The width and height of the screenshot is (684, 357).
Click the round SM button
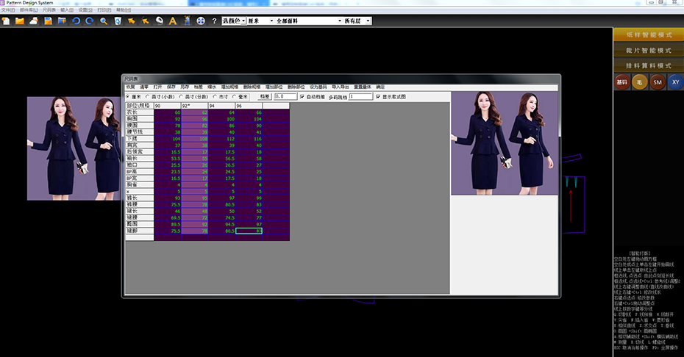(x=657, y=82)
